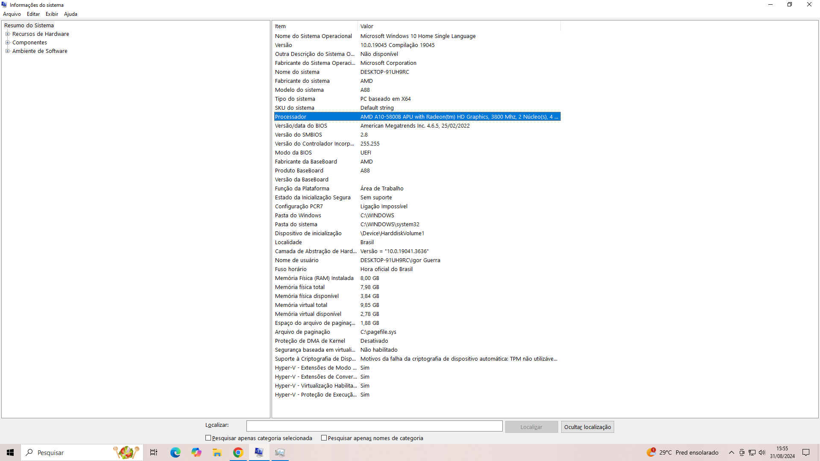Click value DESKTOP-91UH9RC in Nome do sistema
The width and height of the screenshot is (820, 461).
tap(384, 72)
